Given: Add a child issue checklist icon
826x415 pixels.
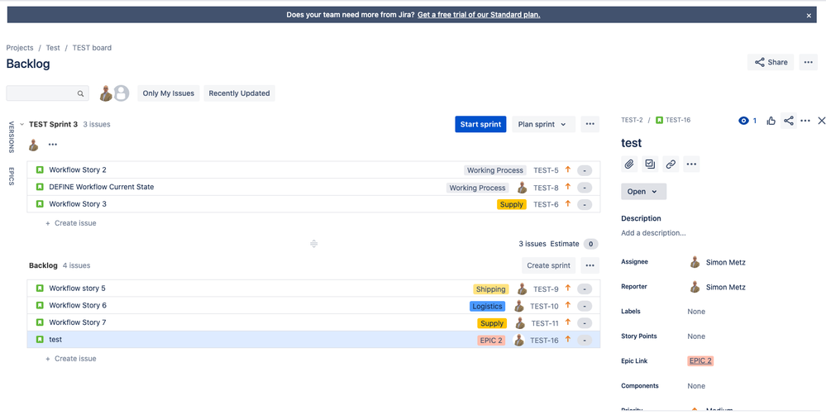Looking at the screenshot, I should coord(650,165).
